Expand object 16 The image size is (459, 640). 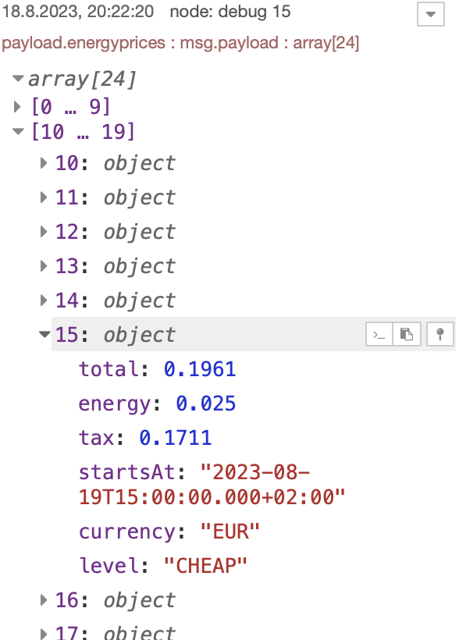pos(44,600)
